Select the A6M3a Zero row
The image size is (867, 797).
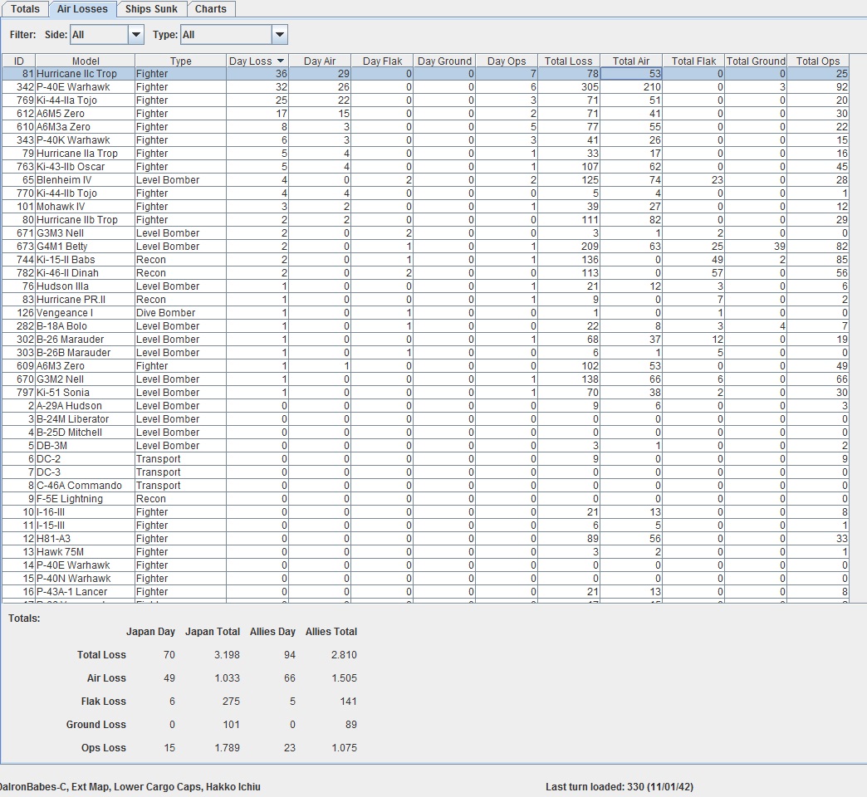pos(426,126)
